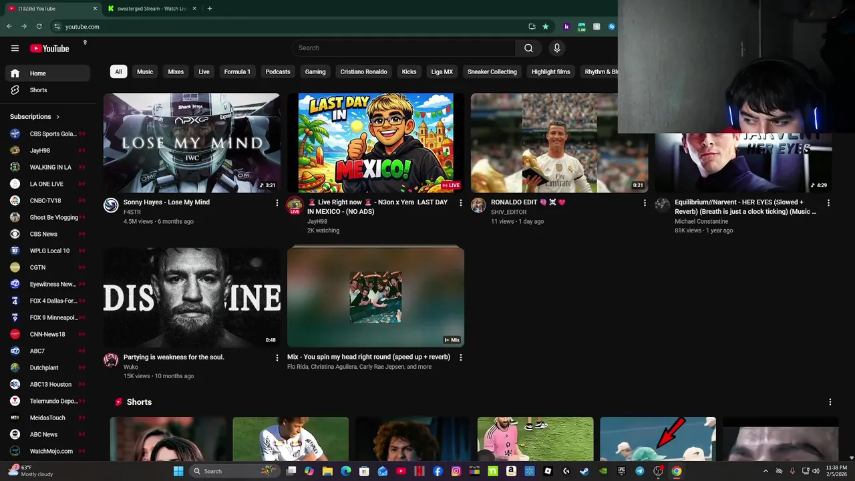This screenshot has height=481, width=855.
Task: Show hidden system tray icons
Action: coord(765,471)
